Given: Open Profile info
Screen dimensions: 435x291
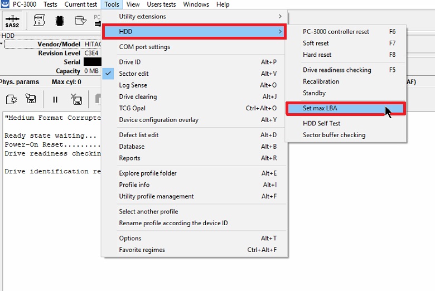Looking at the screenshot, I should 195,185.
